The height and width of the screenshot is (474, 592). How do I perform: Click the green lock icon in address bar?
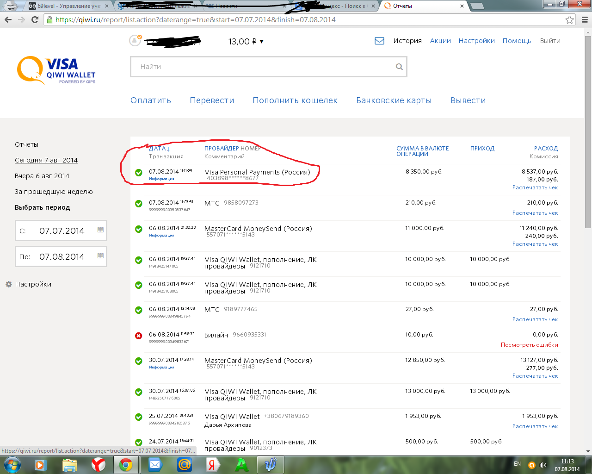pyautogui.click(x=49, y=19)
